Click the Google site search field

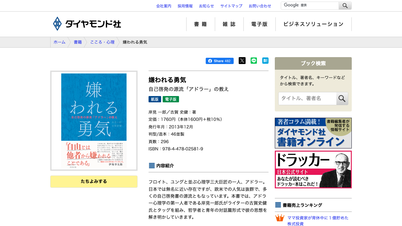pyautogui.click(x=310, y=6)
